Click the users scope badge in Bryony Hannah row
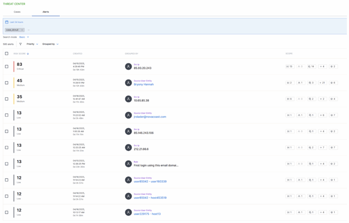Viewport: 349px width, 223px height. point(301,83)
